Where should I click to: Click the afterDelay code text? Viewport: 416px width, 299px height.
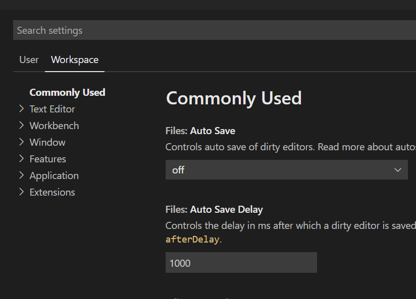tap(192, 240)
